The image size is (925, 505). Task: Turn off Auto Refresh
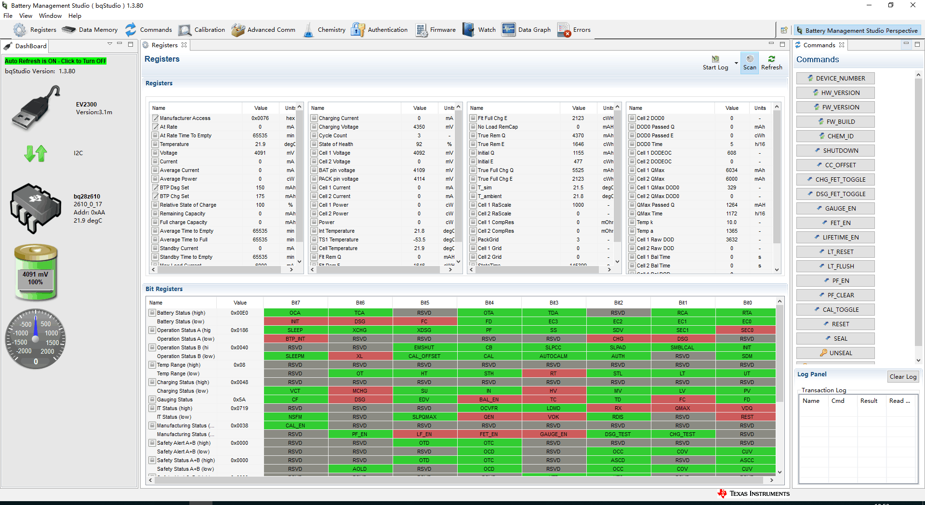coord(55,61)
